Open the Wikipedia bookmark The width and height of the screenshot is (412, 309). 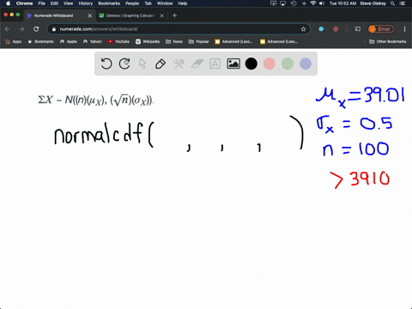coord(148,41)
